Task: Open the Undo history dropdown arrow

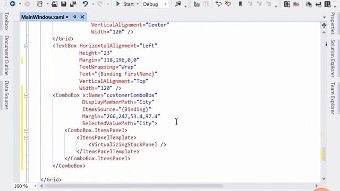Action: click(93, 4)
